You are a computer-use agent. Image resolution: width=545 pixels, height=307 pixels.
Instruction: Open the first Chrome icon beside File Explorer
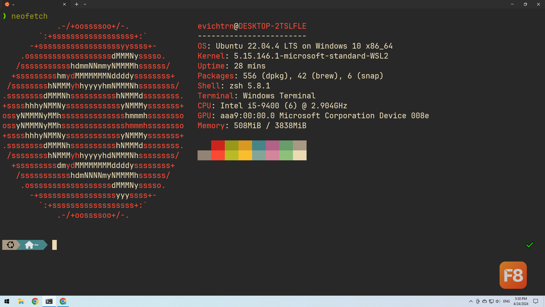(35, 301)
